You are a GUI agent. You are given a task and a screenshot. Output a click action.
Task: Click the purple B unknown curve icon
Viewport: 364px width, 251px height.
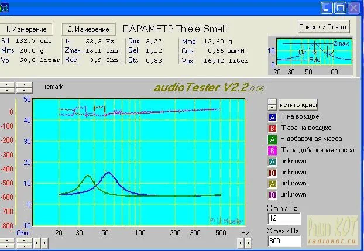(x=272, y=194)
